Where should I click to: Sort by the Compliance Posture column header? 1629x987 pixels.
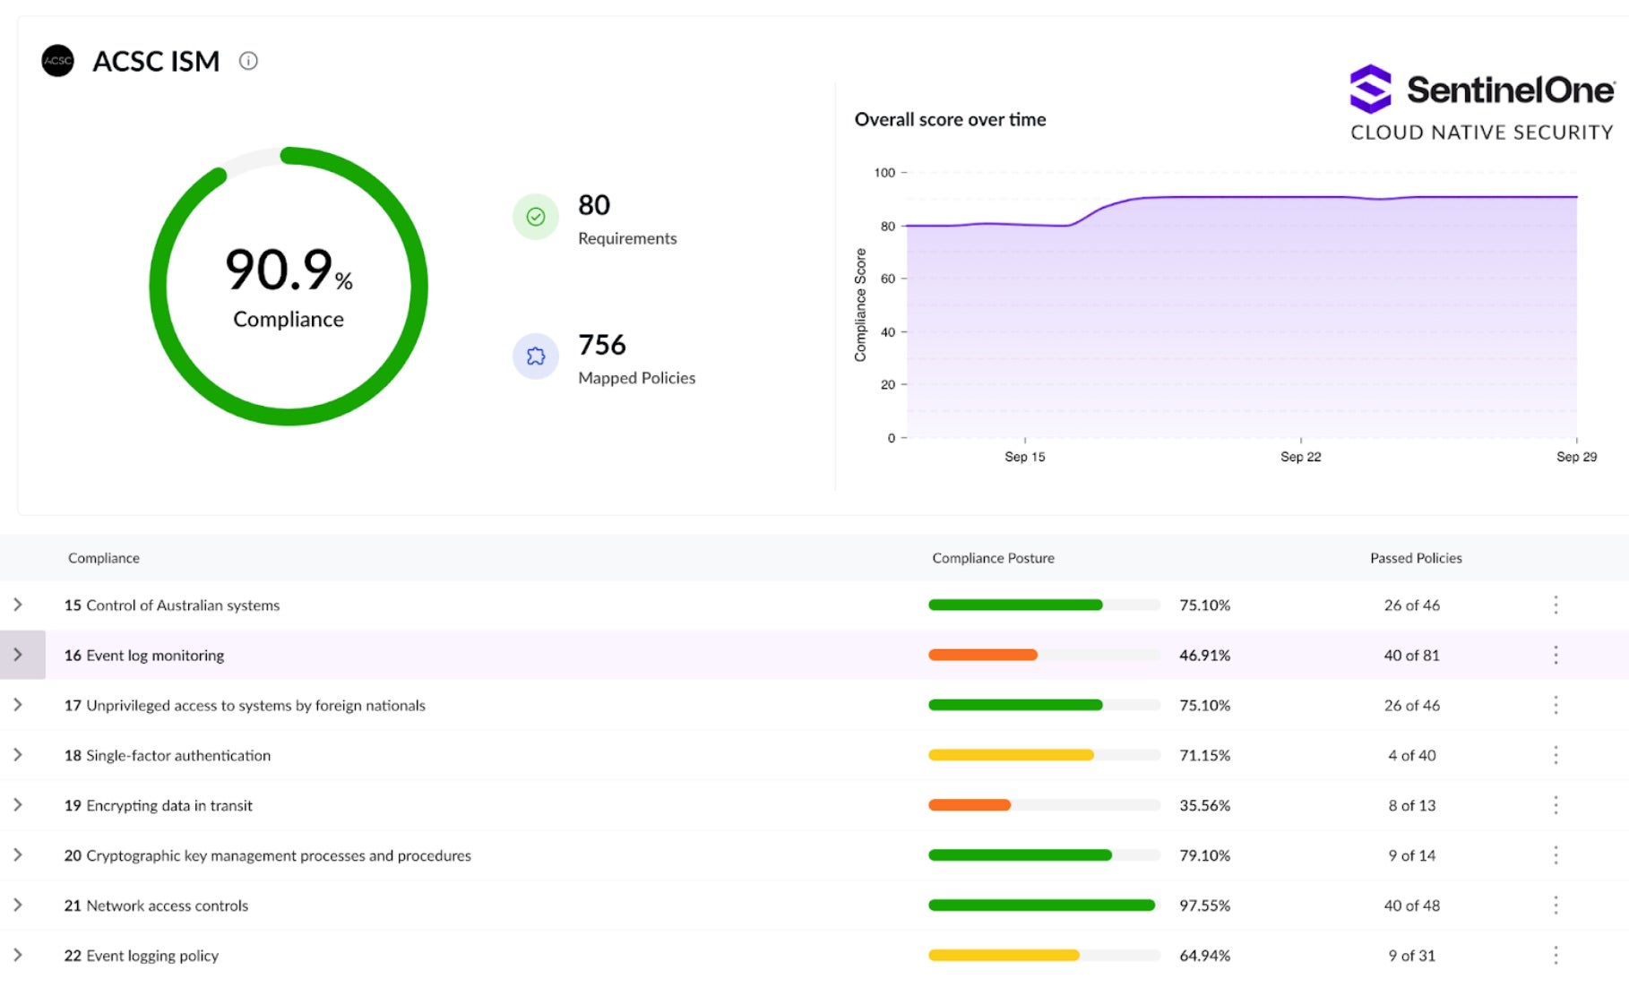993,558
